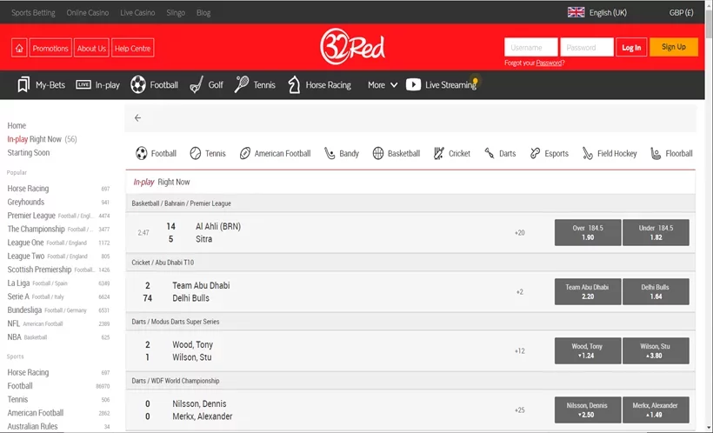Click the Help Centre button
Image resolution: width=713 pixels, height=433 pixels.
(133, 48)
